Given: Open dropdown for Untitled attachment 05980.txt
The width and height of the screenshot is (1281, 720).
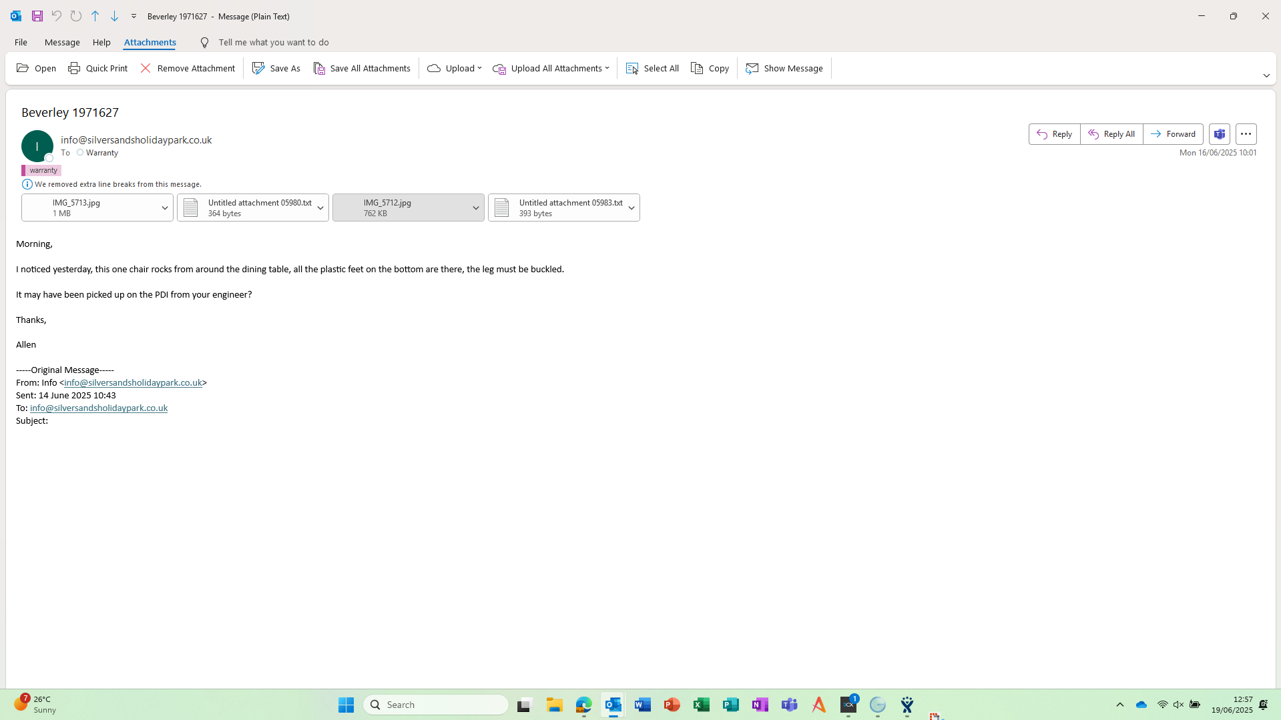Looking at the screenshot, I should click(x=320, y=208).
